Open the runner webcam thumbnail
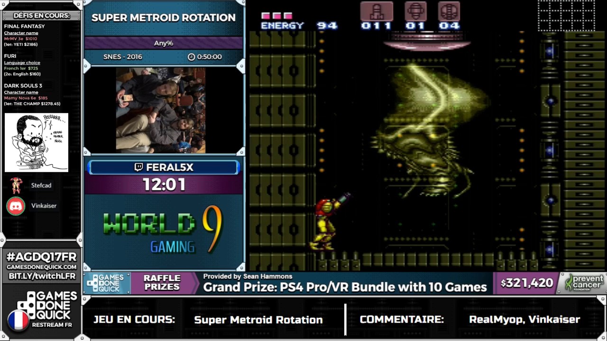607x341 pixels. tap(161, 110)
